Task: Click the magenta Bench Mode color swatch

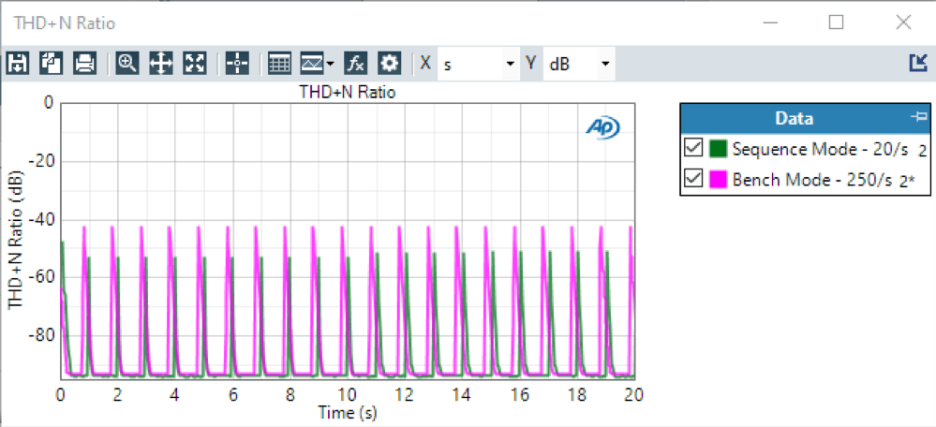Action: [x=719, y=180]
